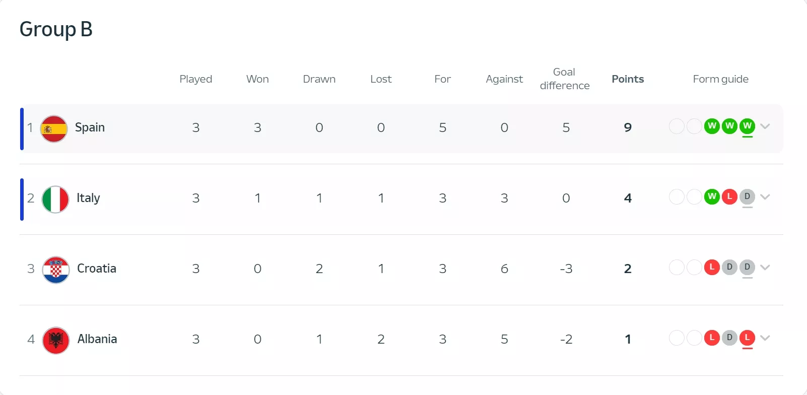The image size is (807, 395).
Task: Click Italy's first green win badge
Action: tap(712, 196)
